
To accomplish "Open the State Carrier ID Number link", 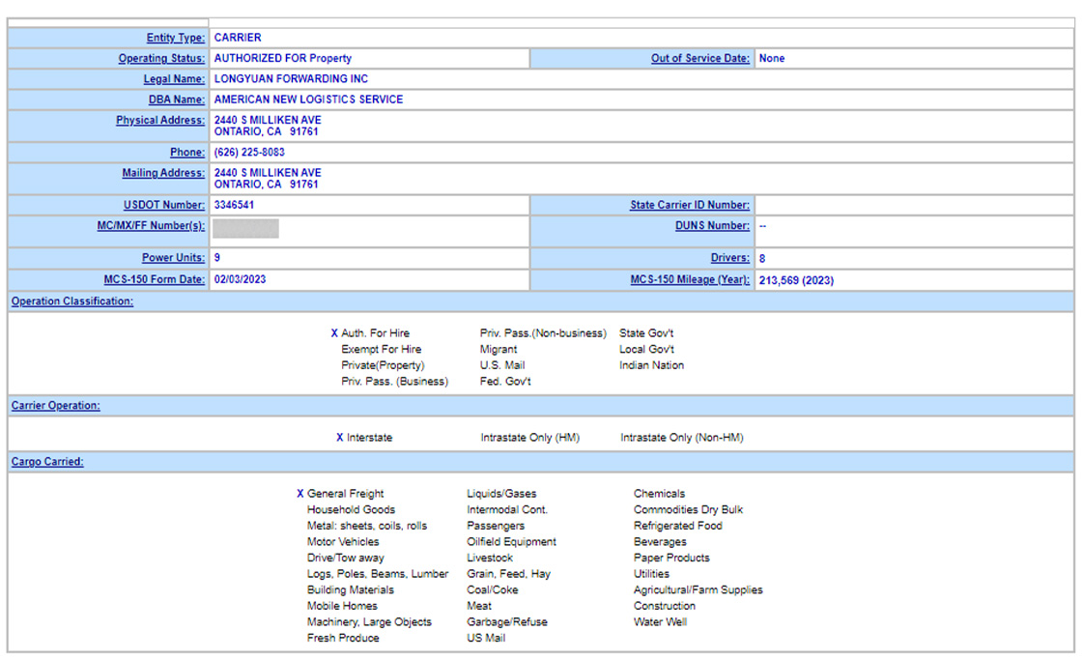I will (689, 205).
